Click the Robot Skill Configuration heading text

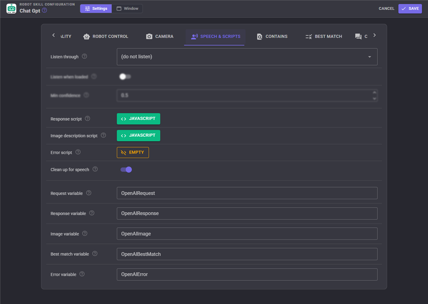[x=47, y=4]
